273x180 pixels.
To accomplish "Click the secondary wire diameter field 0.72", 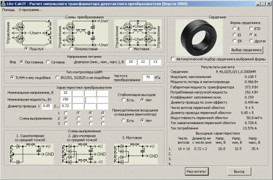I will click(x=66, y=106).
